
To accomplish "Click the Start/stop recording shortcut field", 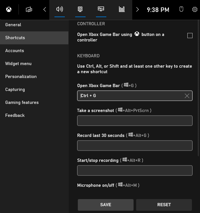I will [x=135, y=171].
